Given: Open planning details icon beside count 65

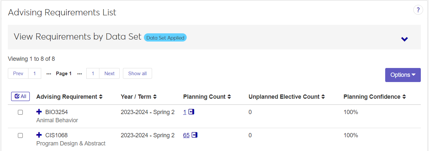Looking at the screenshot, I should pyautogui.click(x=195, y=135).
